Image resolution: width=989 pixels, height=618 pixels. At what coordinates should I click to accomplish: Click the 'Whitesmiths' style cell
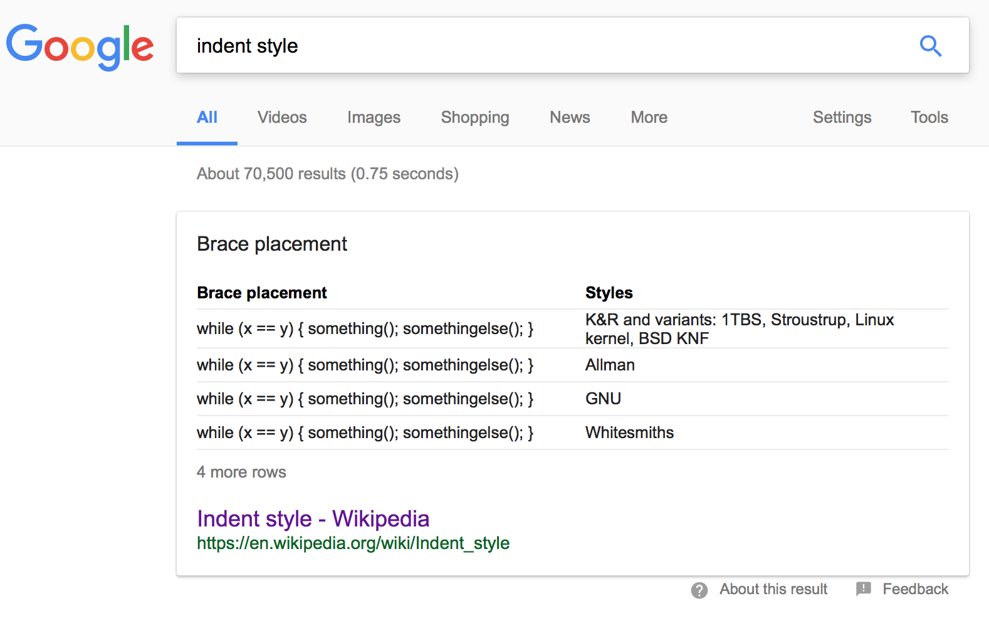pyautogui.click(x=629, y=432)
